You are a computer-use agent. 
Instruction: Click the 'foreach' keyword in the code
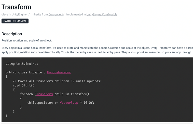coord(26,94)
